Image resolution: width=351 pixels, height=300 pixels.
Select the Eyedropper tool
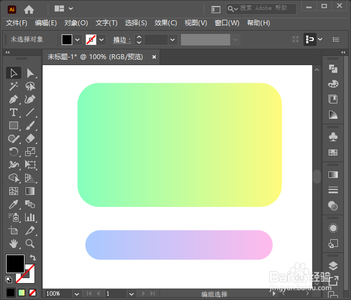click(x=14, y=204)
